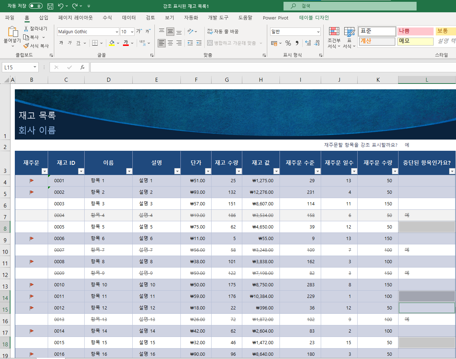Select column H header
Image resolution: width=456 pixels, height=359 pixels.
click(x=261, y=80)
